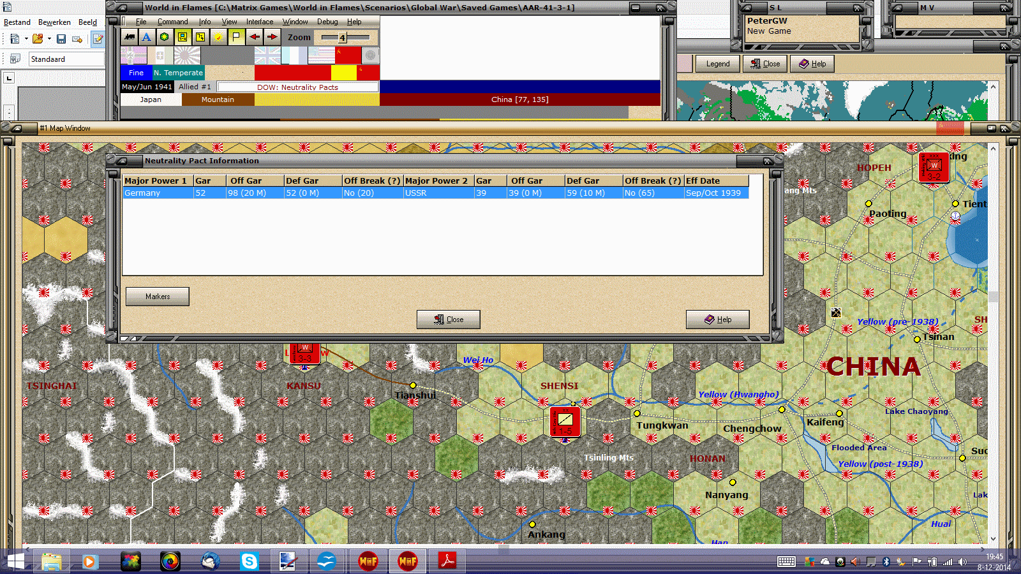Click the yellow color block in status bar
1021x574 pixels.
[344, 73]
